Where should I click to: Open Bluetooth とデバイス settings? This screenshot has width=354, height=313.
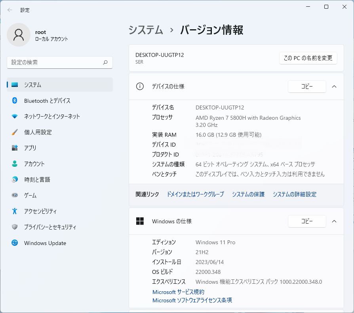[60, 100]
